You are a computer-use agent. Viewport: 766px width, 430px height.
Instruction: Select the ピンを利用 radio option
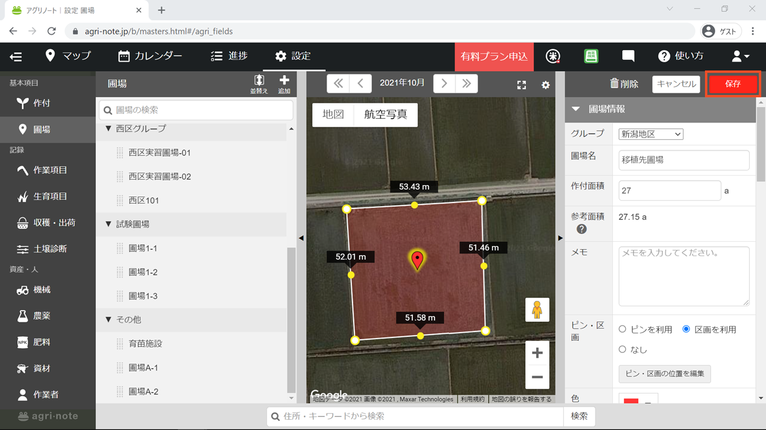(x=622, y=329)
